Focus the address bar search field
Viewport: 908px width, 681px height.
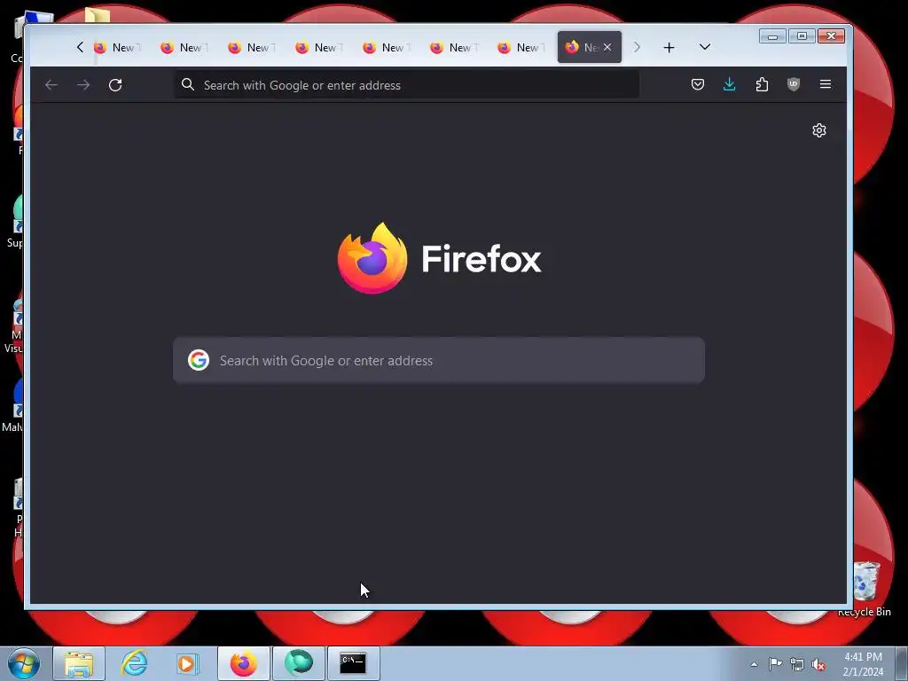coord(406,85)
